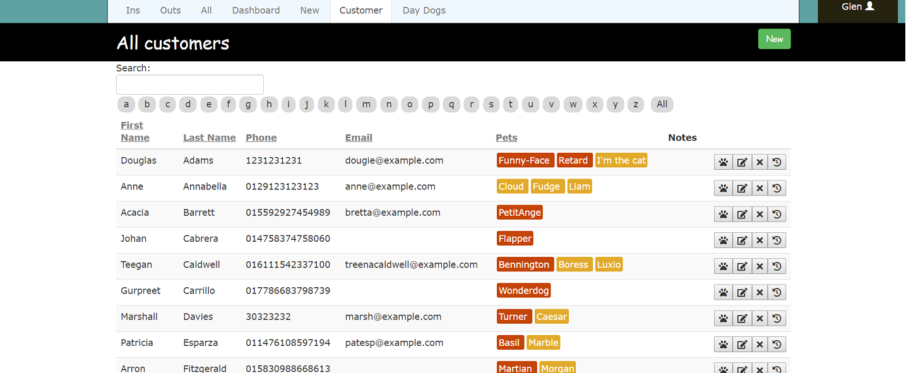This screenshot has height=373, width=911.
Task: Open Wonderdog pet tag
Action: click(x=523, y=290)
